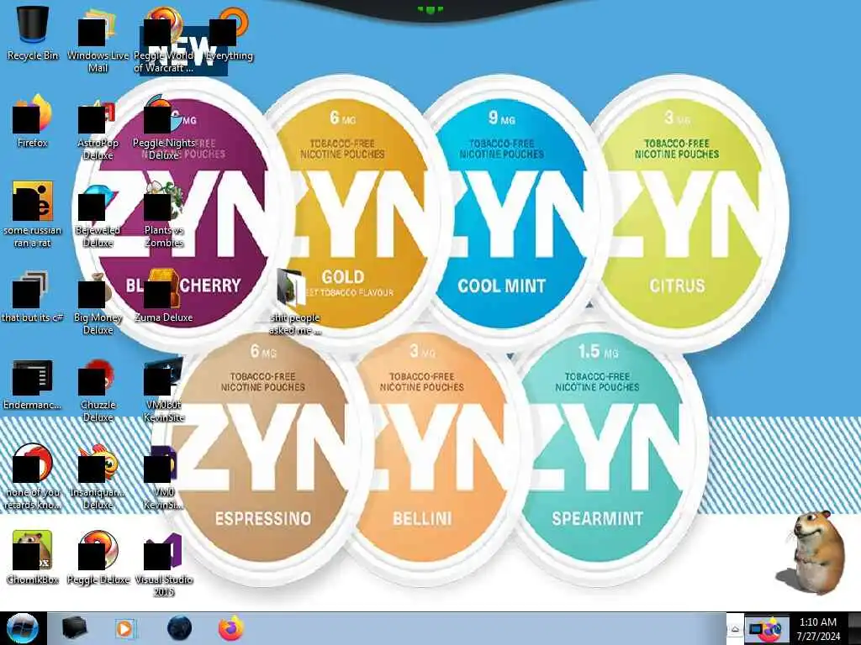The image size is (861, 645).
Task: Launch Peggle Nights Deluxe
Action: click(164, 128)
